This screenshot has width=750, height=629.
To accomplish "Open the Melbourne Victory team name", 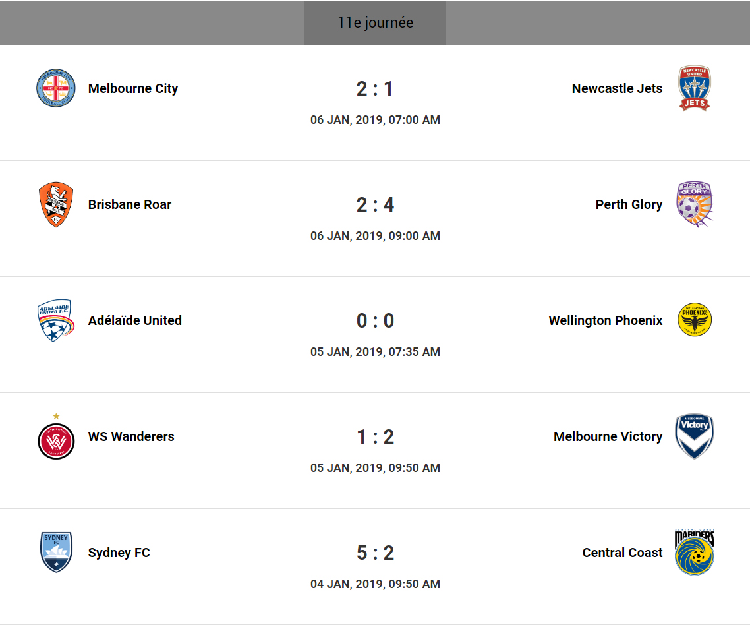I will pos(608,436).
